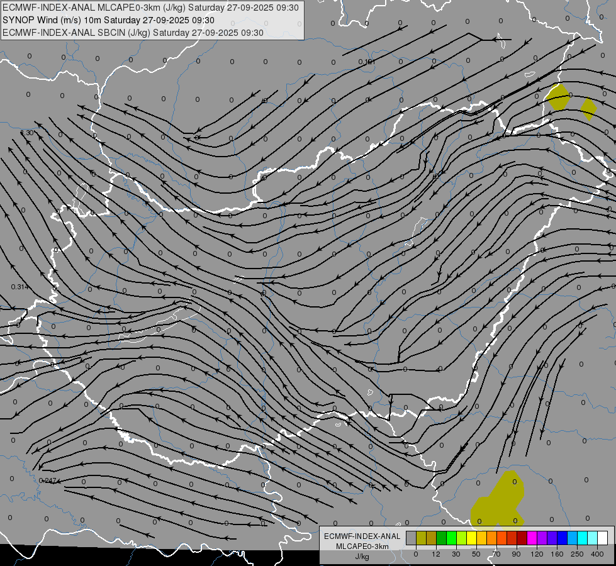Click the 0.314 value on the map

[20, 287]
